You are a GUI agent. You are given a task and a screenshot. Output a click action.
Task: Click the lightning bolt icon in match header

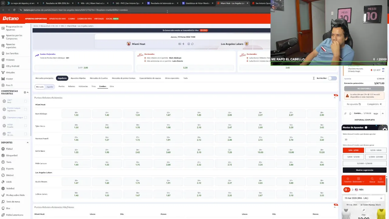point(183,44)
